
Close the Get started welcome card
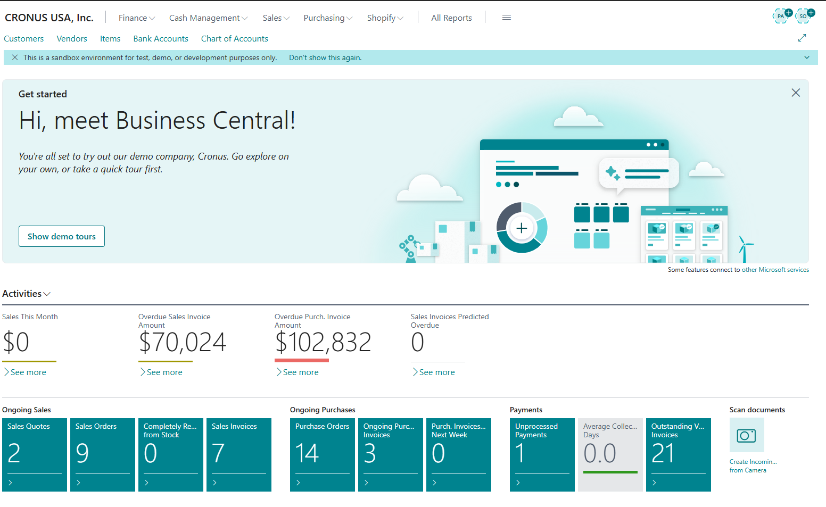coord(796,92)
